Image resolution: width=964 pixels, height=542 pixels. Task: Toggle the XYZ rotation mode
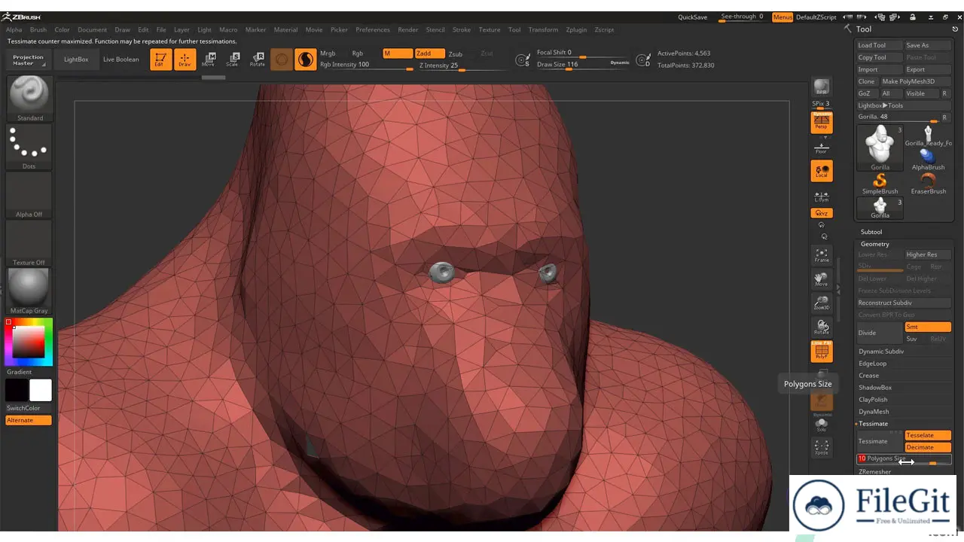pos(822,213)
